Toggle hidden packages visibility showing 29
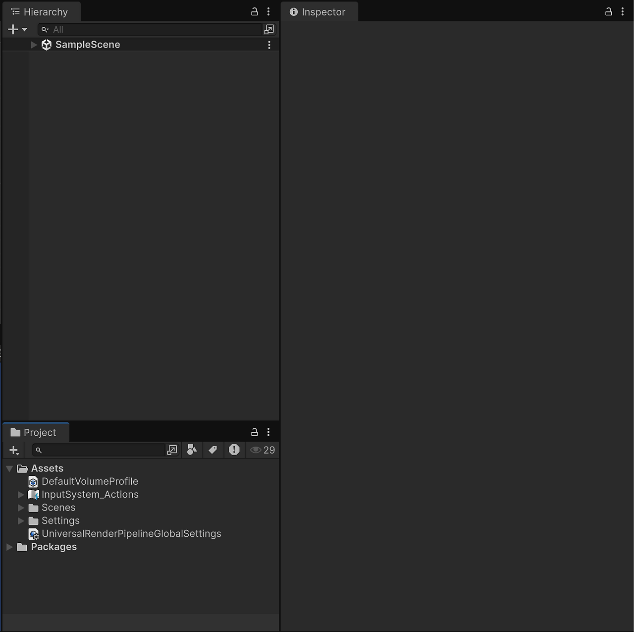The height and width of the screenshot is (632, 634). click(x=263, y=450)
